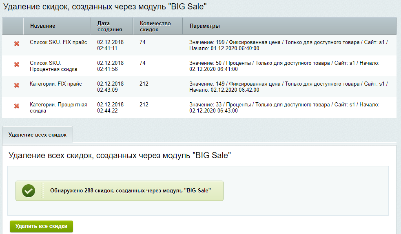This screenshot has height=234, width=401.
Task: Delete the 'Список SKU. Процентная скидка' row
Action: pos(17,64)
